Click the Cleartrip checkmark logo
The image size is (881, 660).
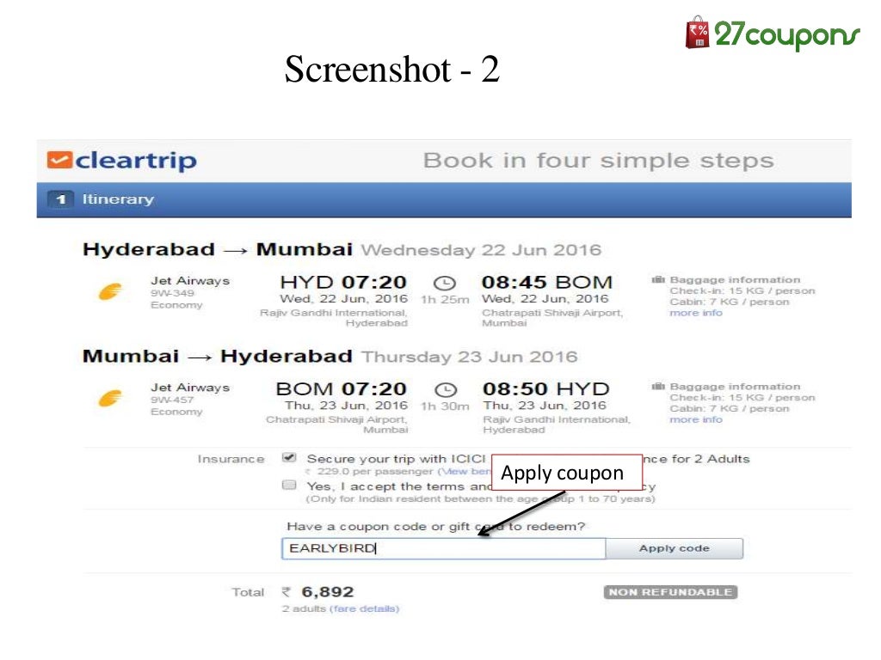59,160
